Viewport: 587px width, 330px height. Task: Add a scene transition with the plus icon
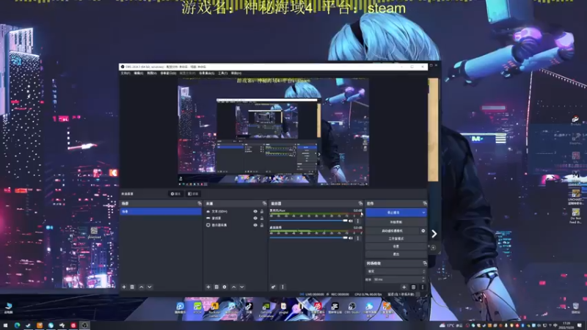point(404,287)
